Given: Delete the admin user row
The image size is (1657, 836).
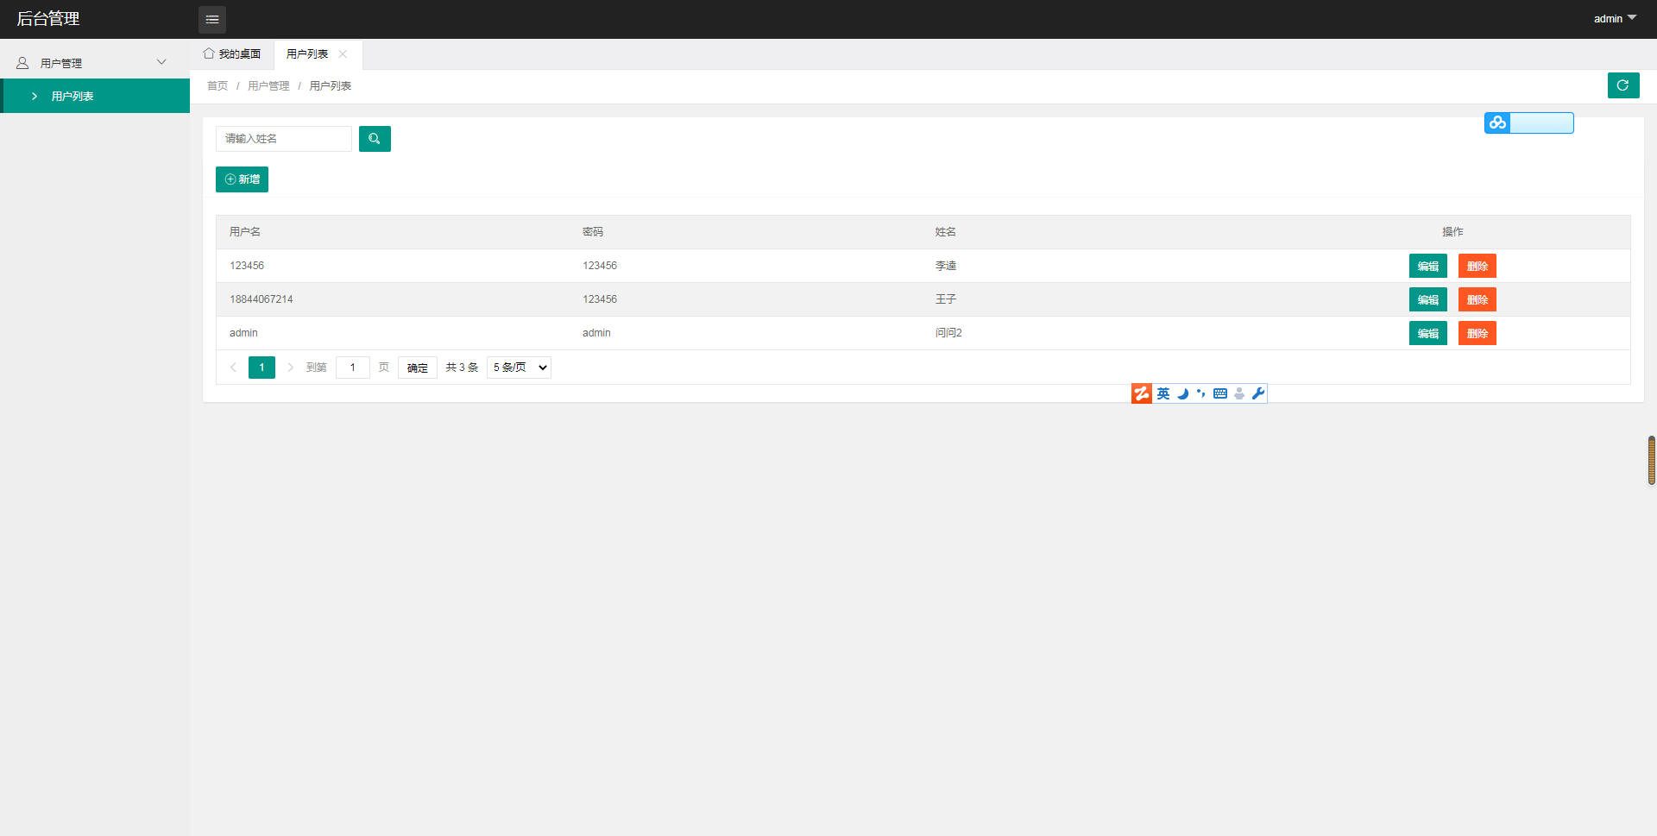Looking at the screenshot, I should (x=1477, y=333).
